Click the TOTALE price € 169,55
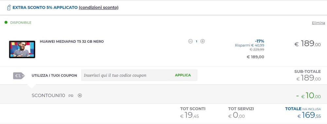 (x=309, y=115)
